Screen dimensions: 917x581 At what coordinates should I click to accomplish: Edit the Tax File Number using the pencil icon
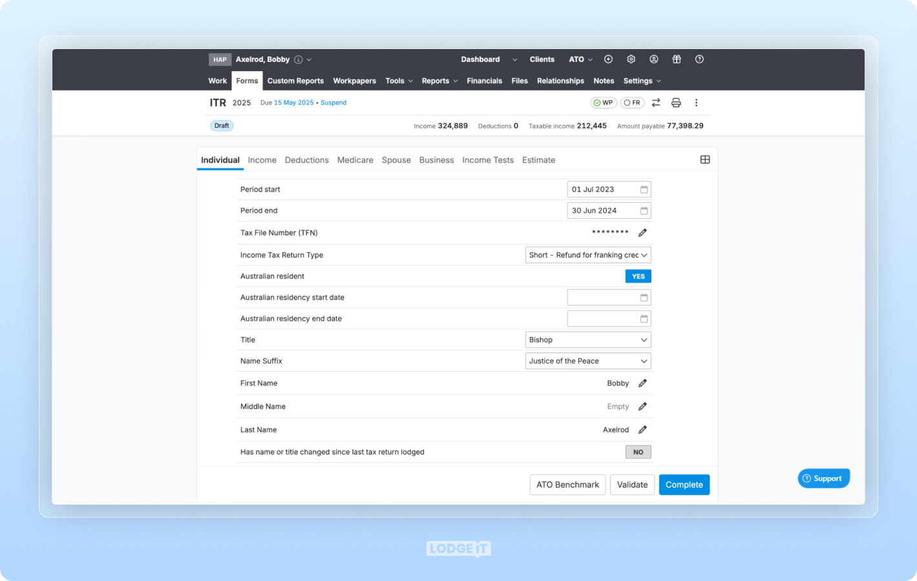tap(642, 232)
